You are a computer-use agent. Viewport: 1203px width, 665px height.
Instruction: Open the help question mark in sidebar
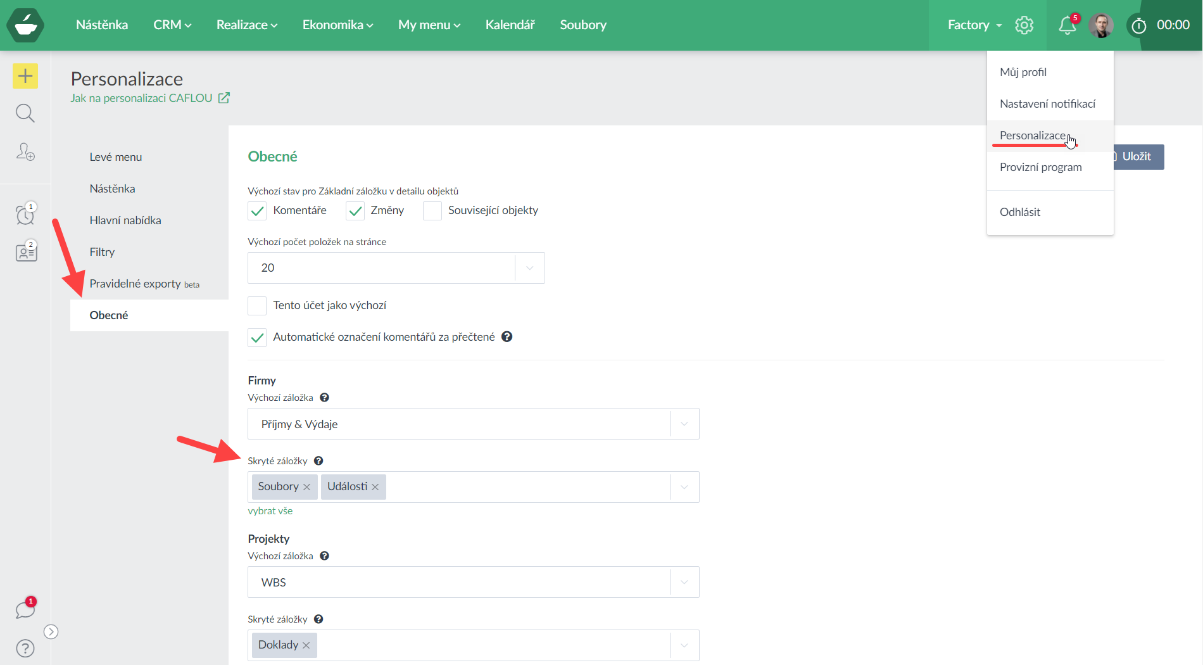(x=25, y=648)
